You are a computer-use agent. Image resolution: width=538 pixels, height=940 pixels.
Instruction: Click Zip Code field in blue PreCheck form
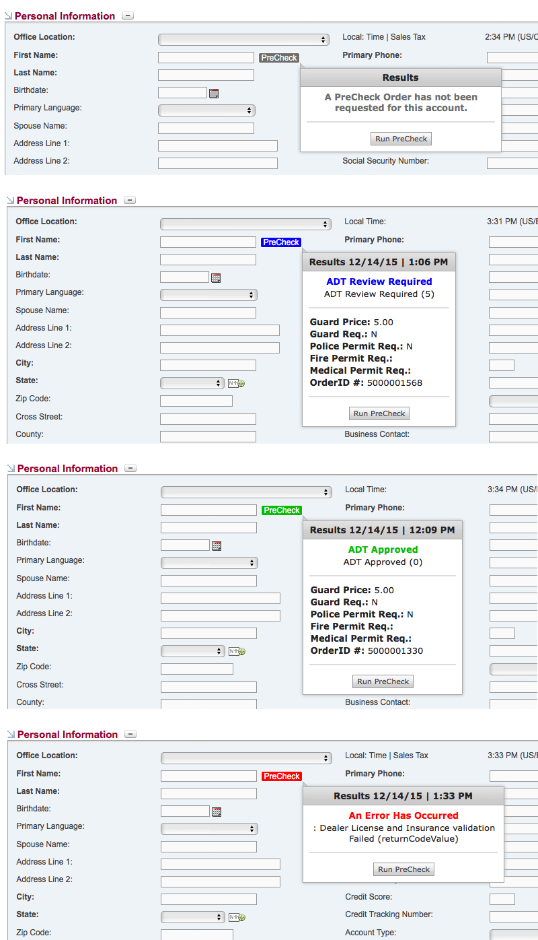click(x=196, y=401)
